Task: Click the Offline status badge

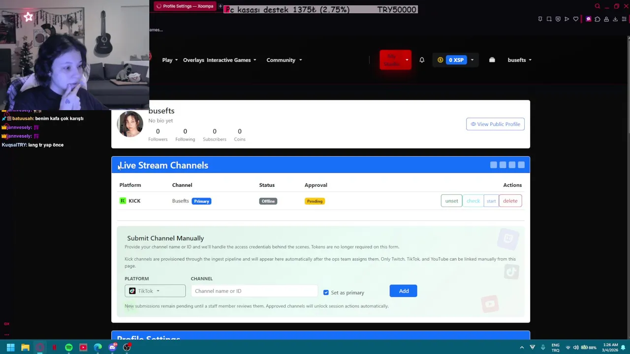Action: click(x=268, y=201)
